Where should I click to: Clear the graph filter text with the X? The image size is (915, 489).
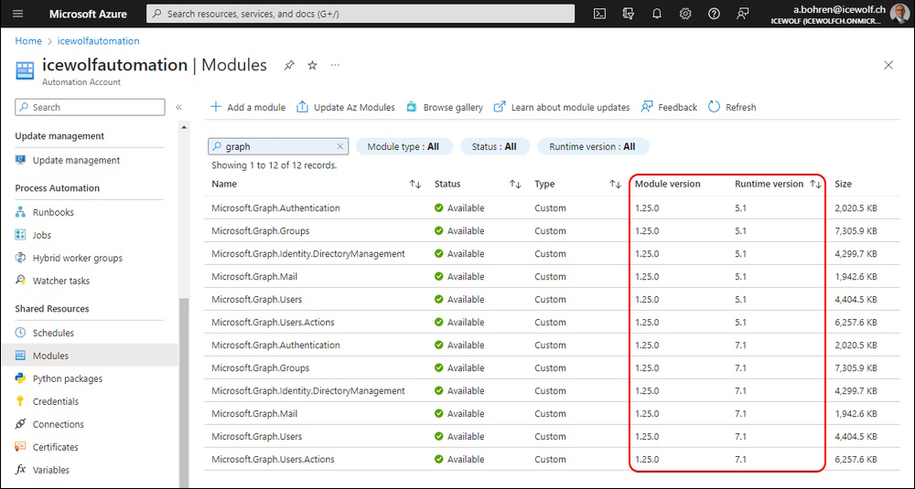point(340,147)
